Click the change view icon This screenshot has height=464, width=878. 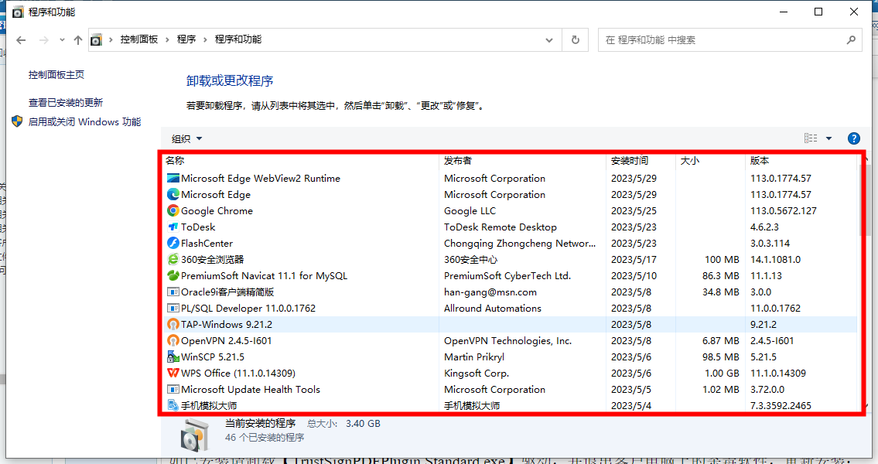coord(810,138)
